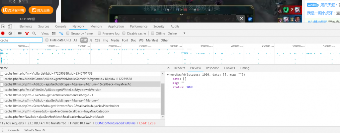Click the cache filter text field
The width and height of the screenshot is (340, 133).
(x=21, y=40)
